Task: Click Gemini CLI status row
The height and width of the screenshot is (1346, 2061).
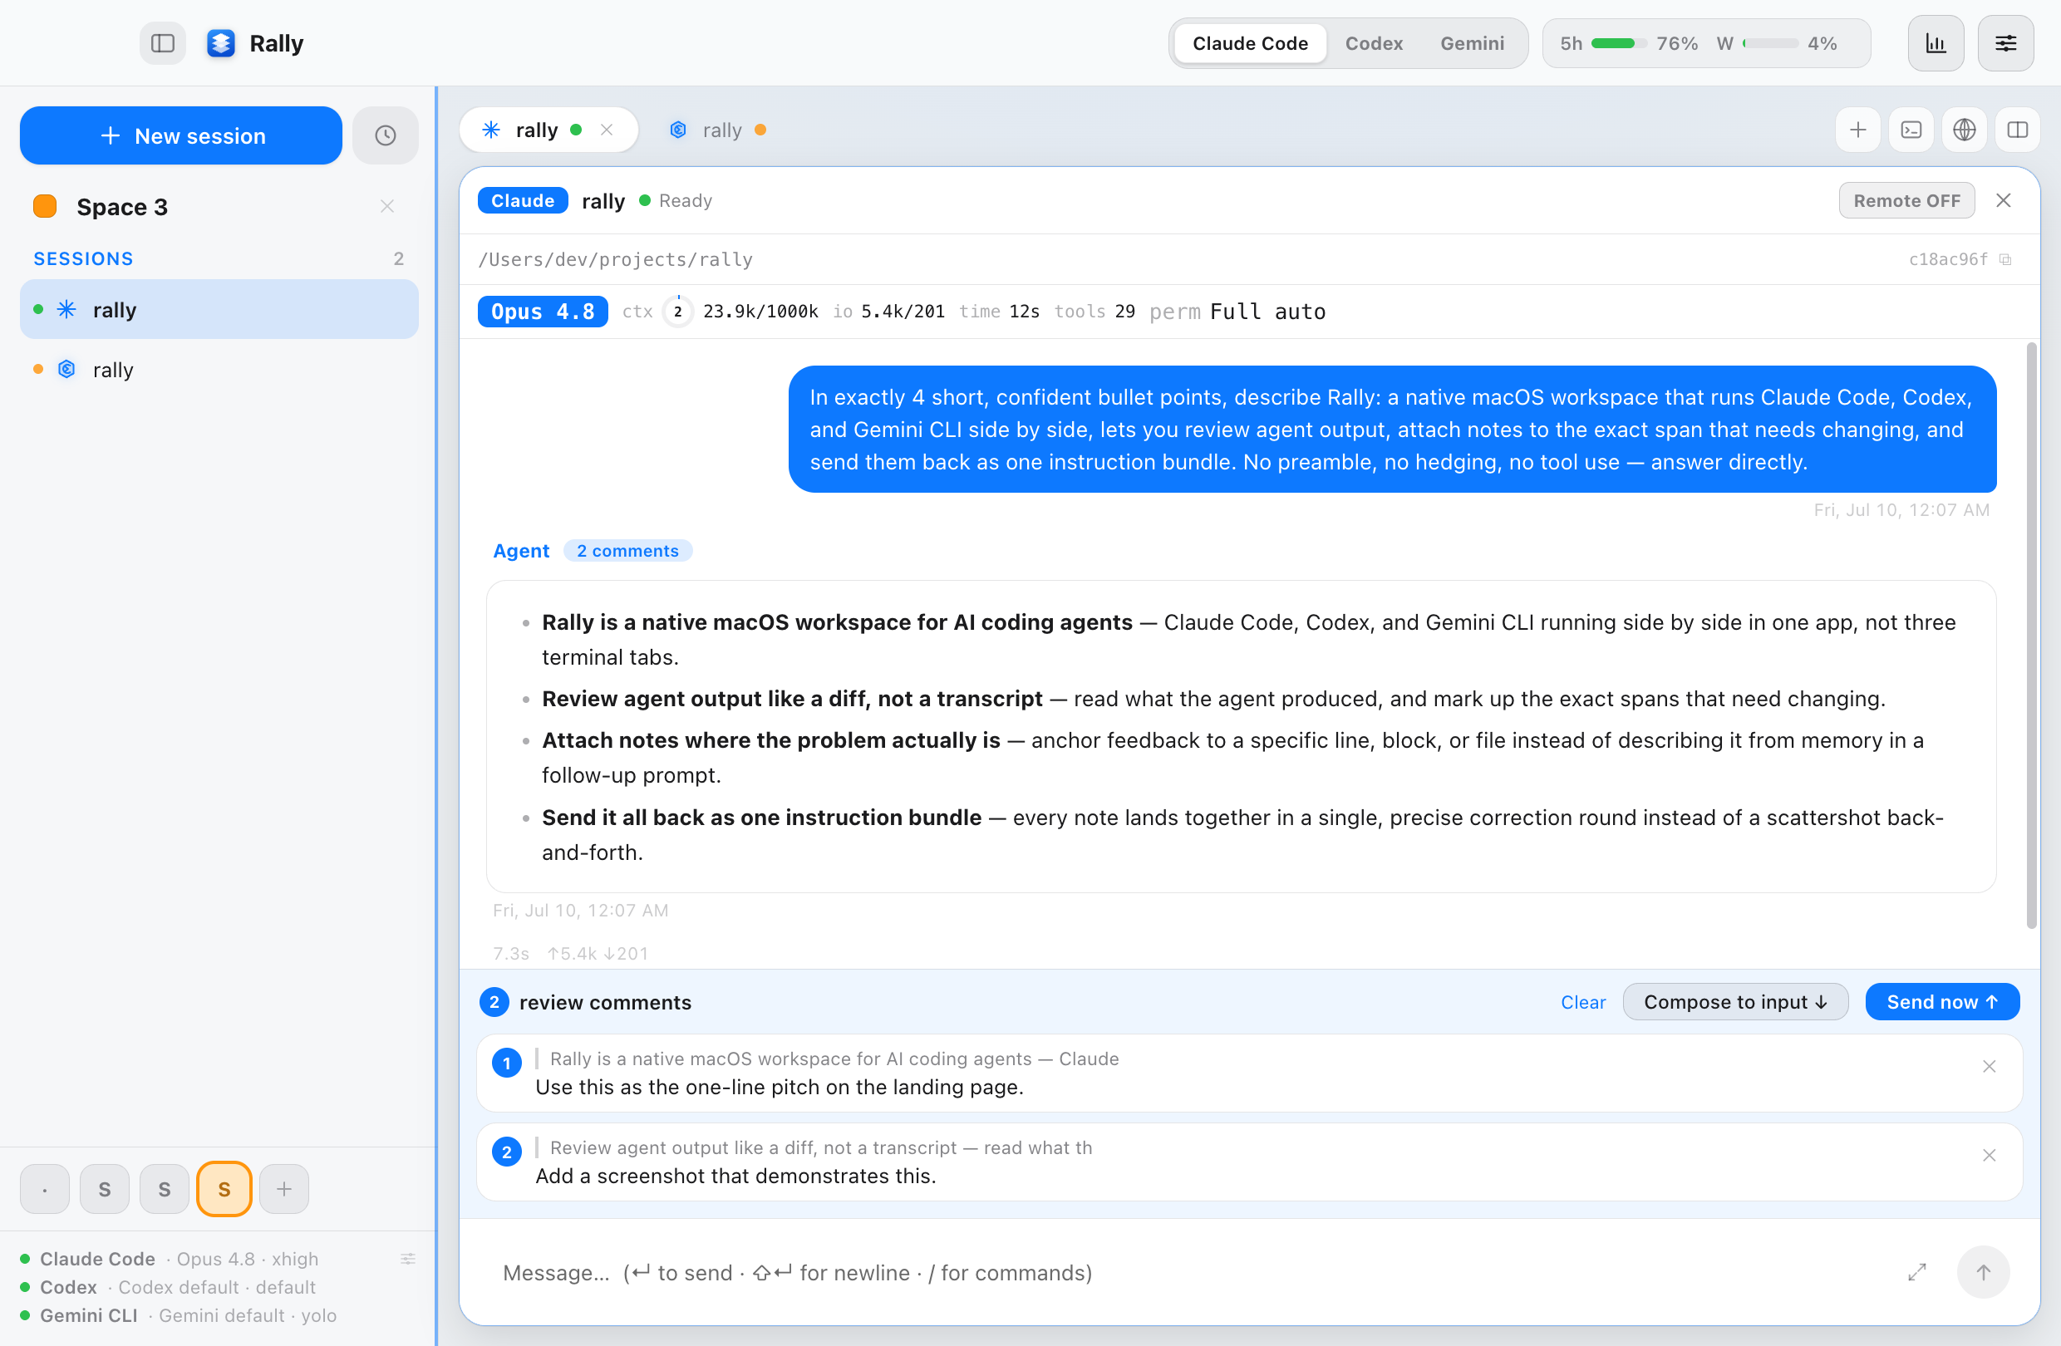Action: click(x=179, y=1314)
